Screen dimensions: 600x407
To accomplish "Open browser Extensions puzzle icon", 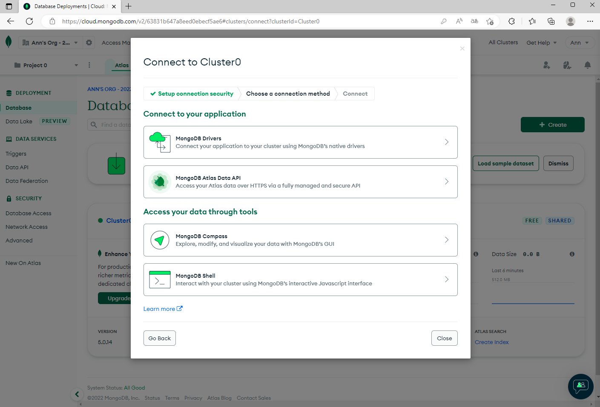I will click(511, 21).
